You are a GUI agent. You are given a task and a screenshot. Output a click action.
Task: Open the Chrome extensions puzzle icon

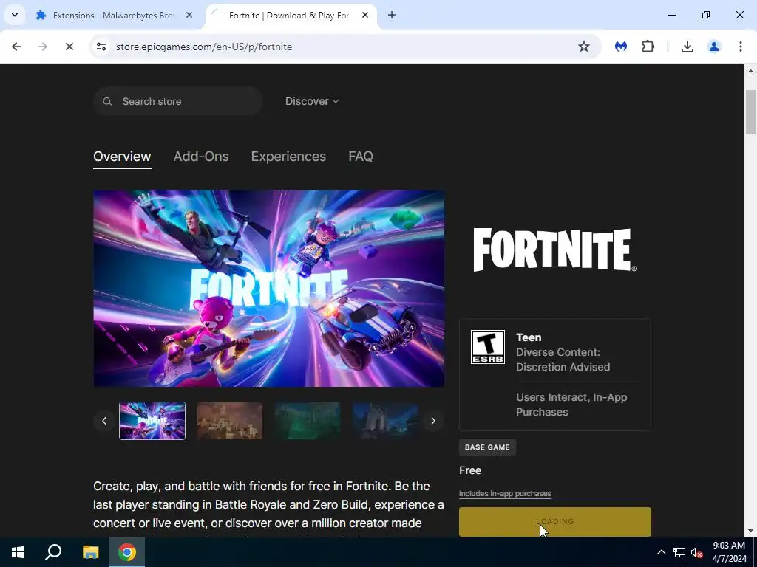coord(648,47)
